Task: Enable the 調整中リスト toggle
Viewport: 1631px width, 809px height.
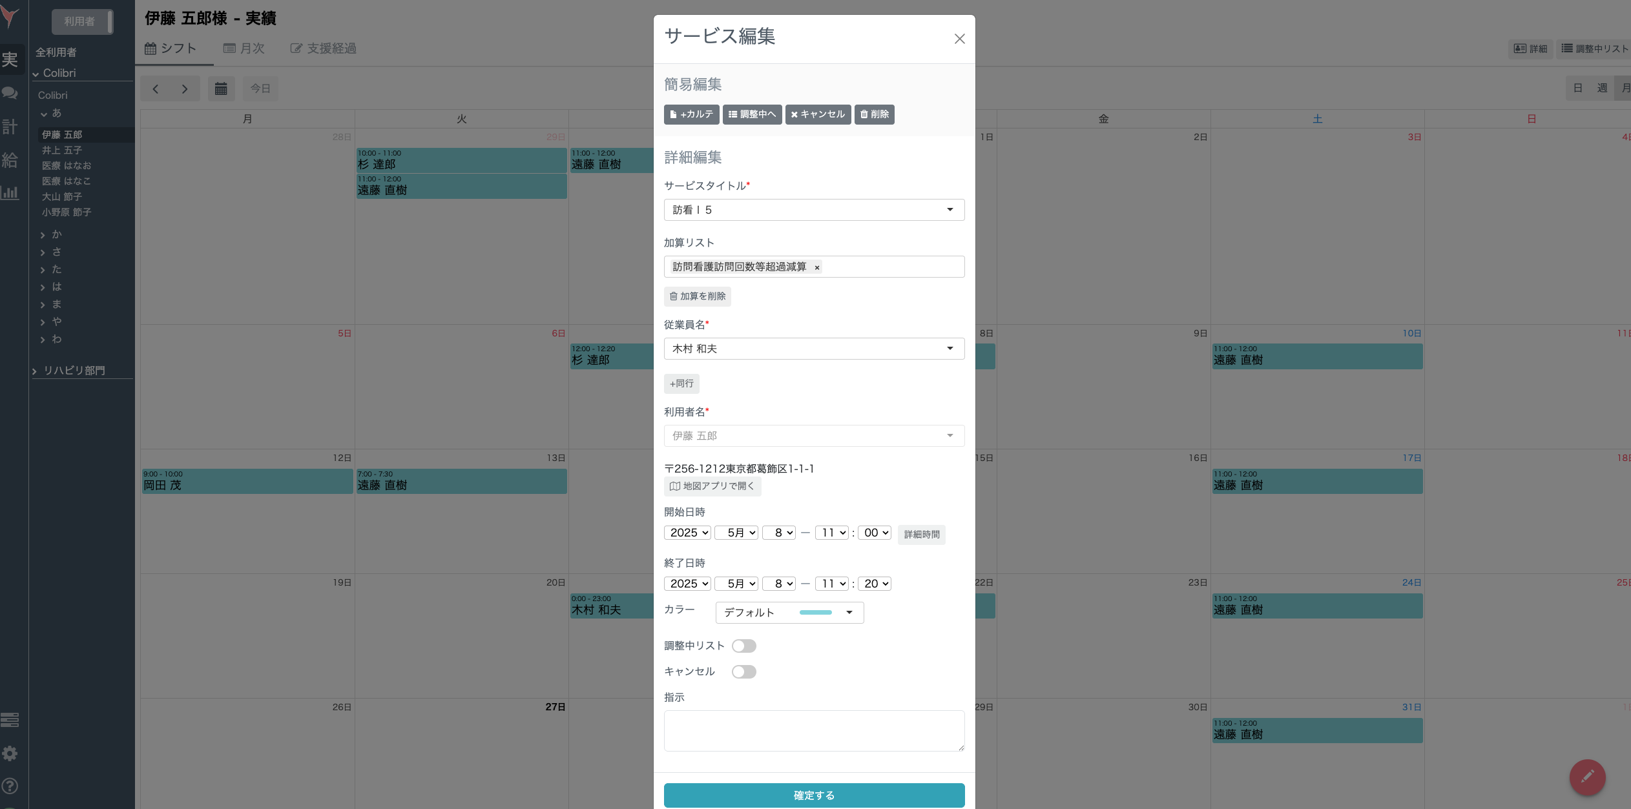Action: pos(743,646)
